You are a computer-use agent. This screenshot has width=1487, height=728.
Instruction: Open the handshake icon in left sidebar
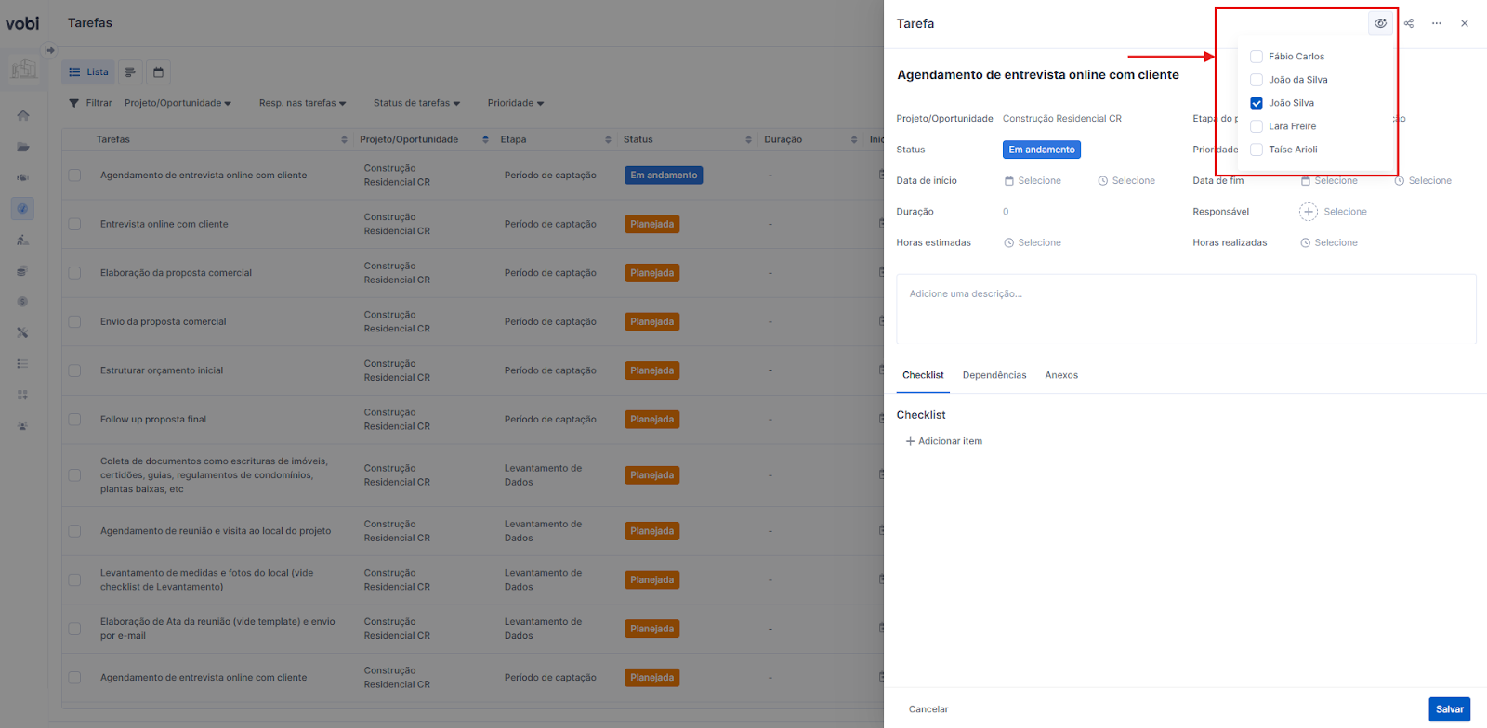point(23,177)
